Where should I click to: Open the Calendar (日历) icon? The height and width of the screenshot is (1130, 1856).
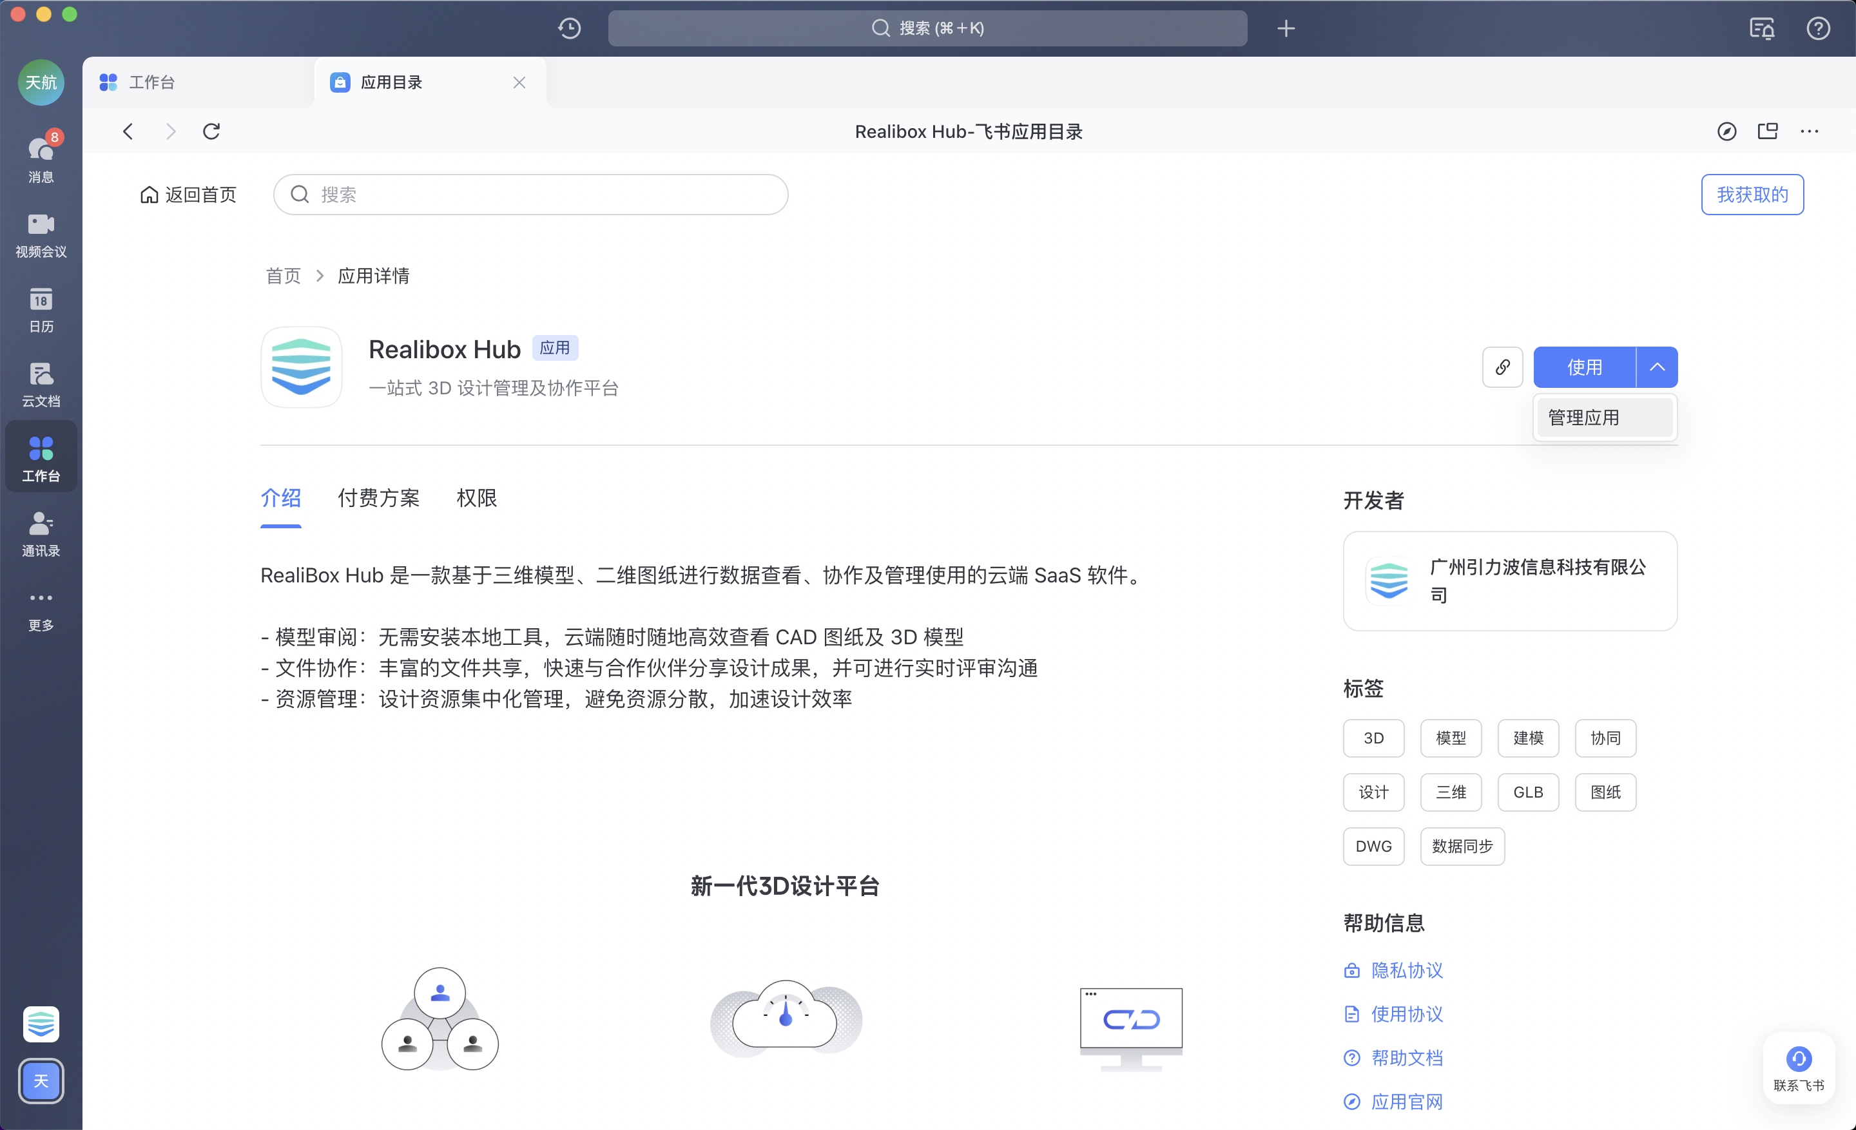(41, 309)
